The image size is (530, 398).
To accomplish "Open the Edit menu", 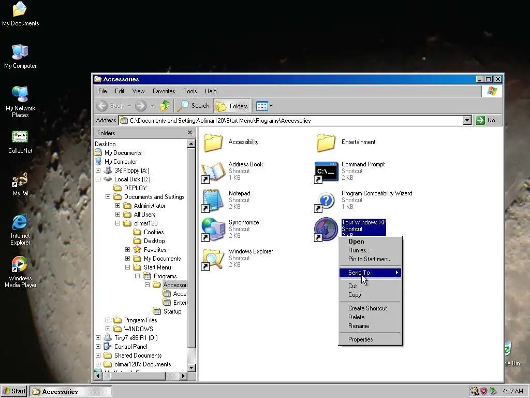I will point(120,91).
